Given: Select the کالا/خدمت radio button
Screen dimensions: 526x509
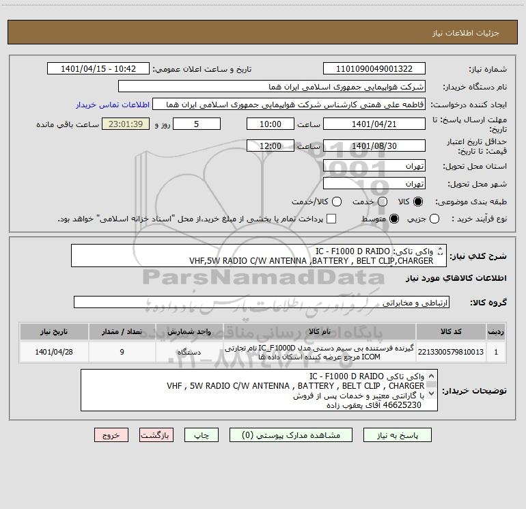Looking at the screenshot, I should tap(337, 202).
